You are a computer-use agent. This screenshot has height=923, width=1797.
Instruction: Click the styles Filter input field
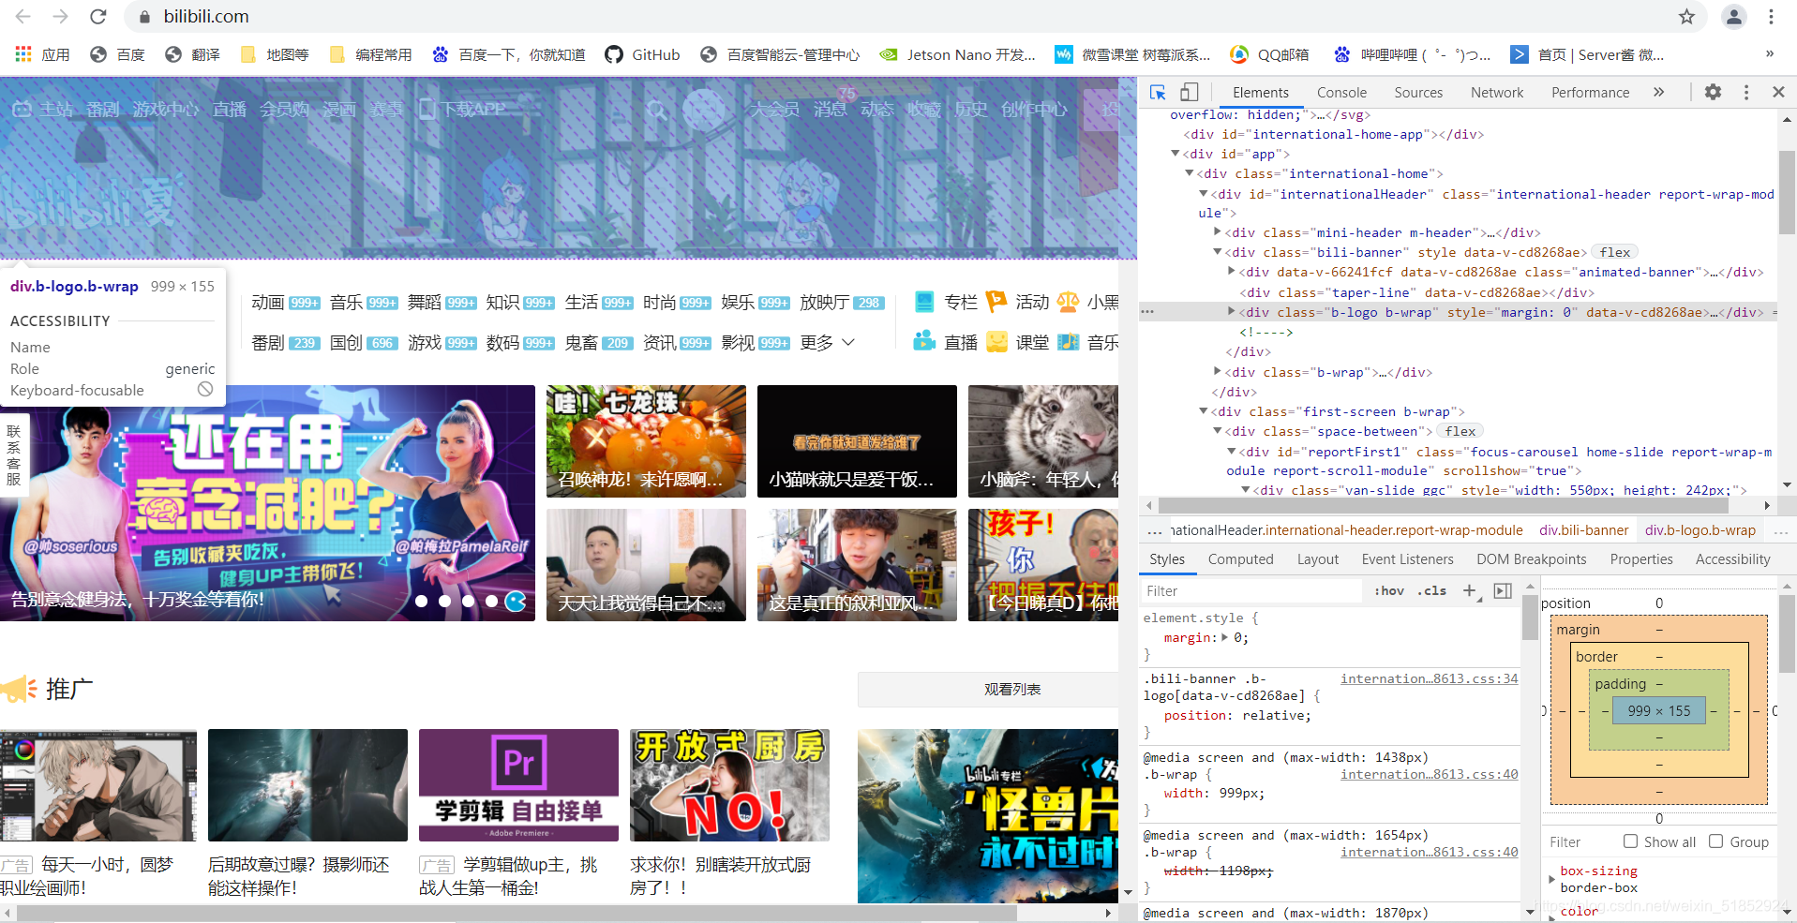1251,591
